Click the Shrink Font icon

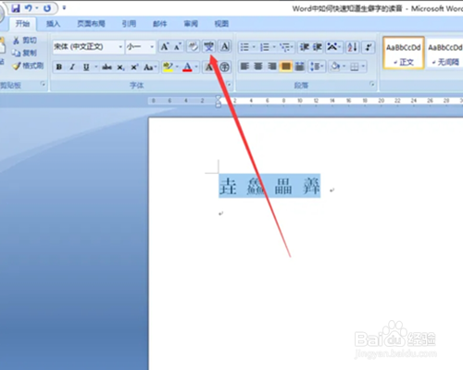(178, 47)
